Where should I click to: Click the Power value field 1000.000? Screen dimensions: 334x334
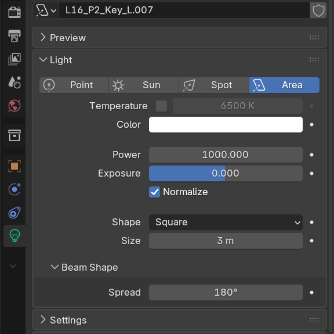[226, 155]
